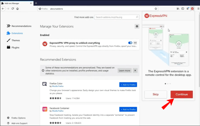Viewport: 200px width, 126px height.
Task: Open the Library icon in the toolbar
Action: point(178,9)
